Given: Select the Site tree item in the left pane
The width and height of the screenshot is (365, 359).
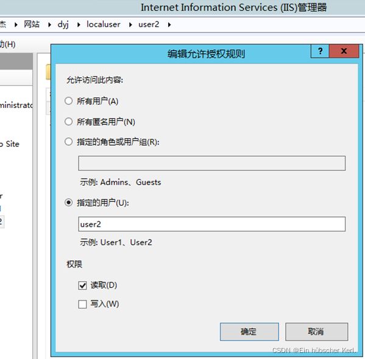Looking at the screenshot, I should coord(9,144).
